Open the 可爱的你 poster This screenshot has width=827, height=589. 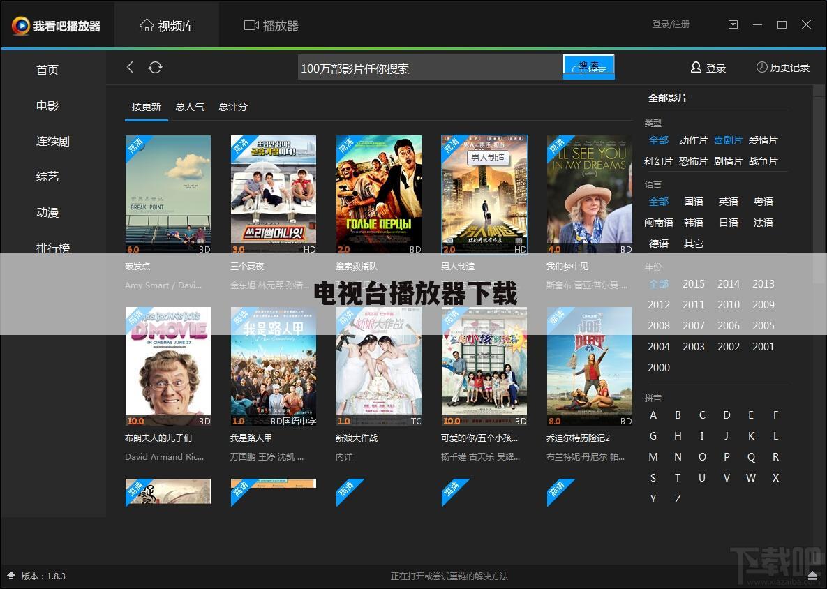(484, 366)
